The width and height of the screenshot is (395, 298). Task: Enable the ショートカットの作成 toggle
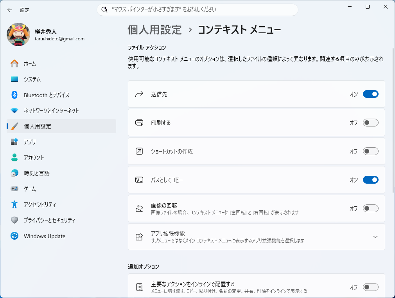pyautogui.click(x=371, y=151)
